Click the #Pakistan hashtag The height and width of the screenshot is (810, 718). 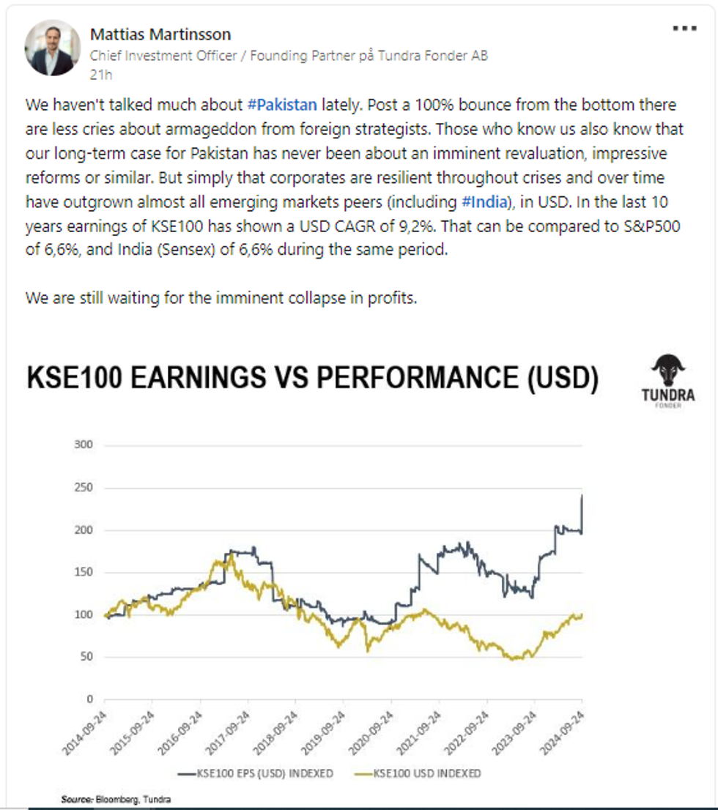click(x=282, y=105)
